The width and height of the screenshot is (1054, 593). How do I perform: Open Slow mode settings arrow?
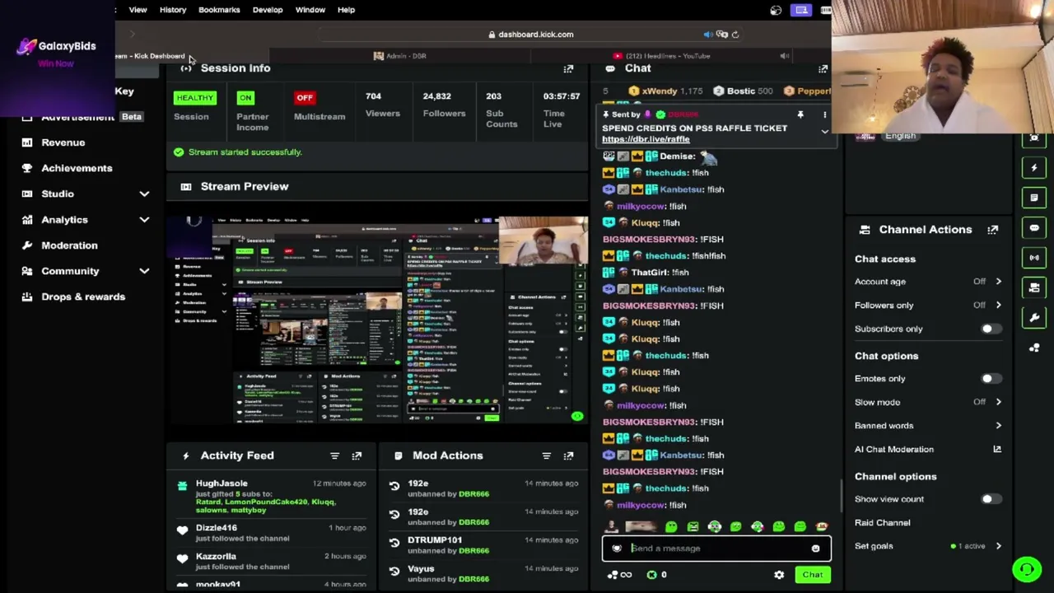tap(998, 403)
